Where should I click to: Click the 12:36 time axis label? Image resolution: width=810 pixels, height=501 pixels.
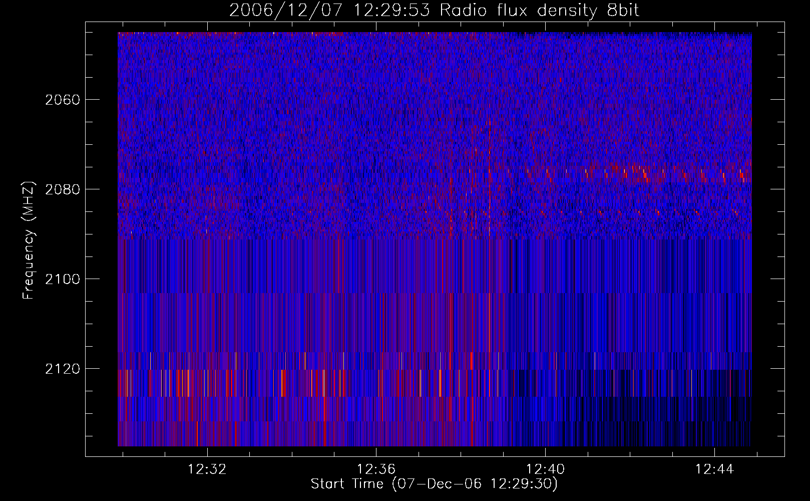point(376,469)
